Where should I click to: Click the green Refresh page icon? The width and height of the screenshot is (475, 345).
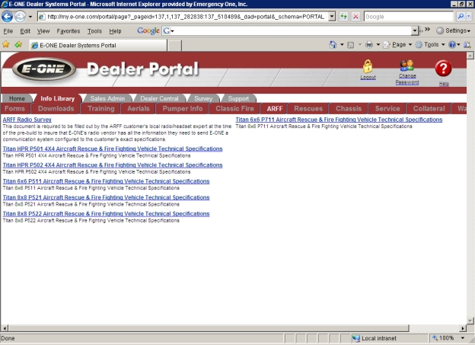(343, 16)
